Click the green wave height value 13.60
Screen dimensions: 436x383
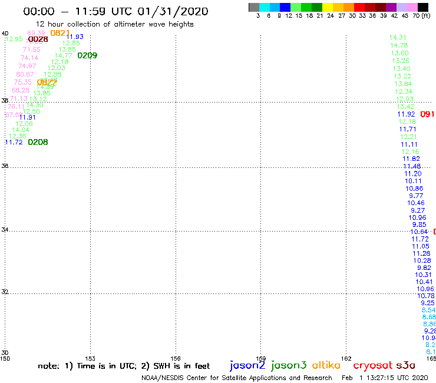click(x=400, y=53)
